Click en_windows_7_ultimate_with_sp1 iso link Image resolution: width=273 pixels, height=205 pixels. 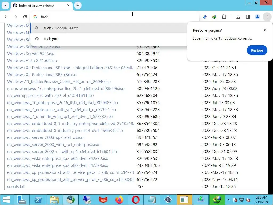click(x=60, y=116)
